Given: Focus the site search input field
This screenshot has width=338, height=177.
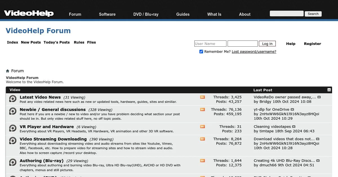Looking at the screenshot, I should (x=287, y=13).
